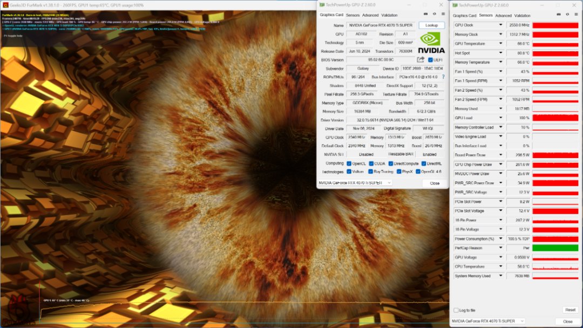This screenshot has height=328, width=583.
Task: Click Close button in Sensors window
Action: click(x=567, y=322)
